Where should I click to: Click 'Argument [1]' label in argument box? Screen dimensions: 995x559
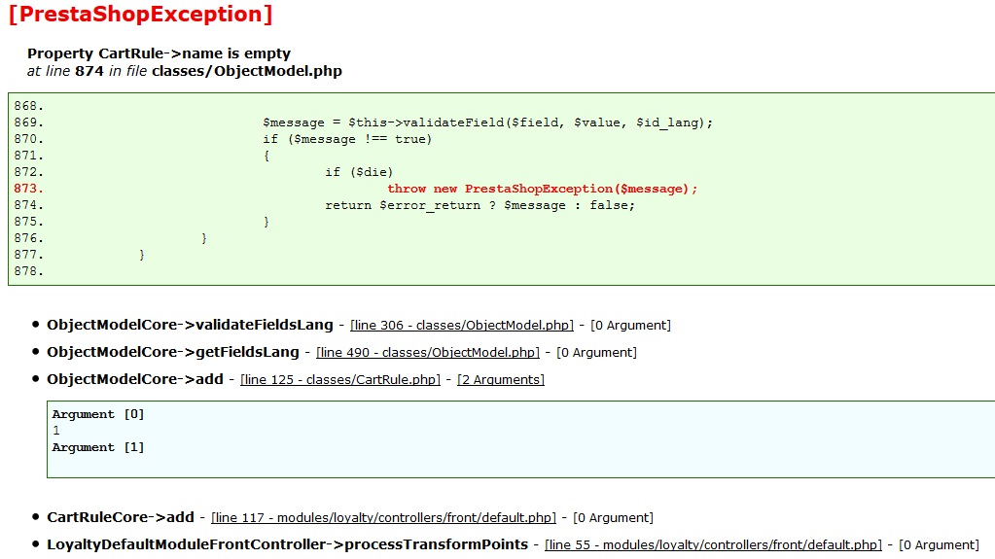98,447
